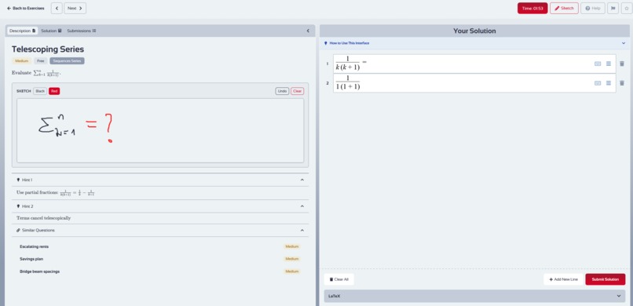Collapse Hint 2 section

[302, 206]
